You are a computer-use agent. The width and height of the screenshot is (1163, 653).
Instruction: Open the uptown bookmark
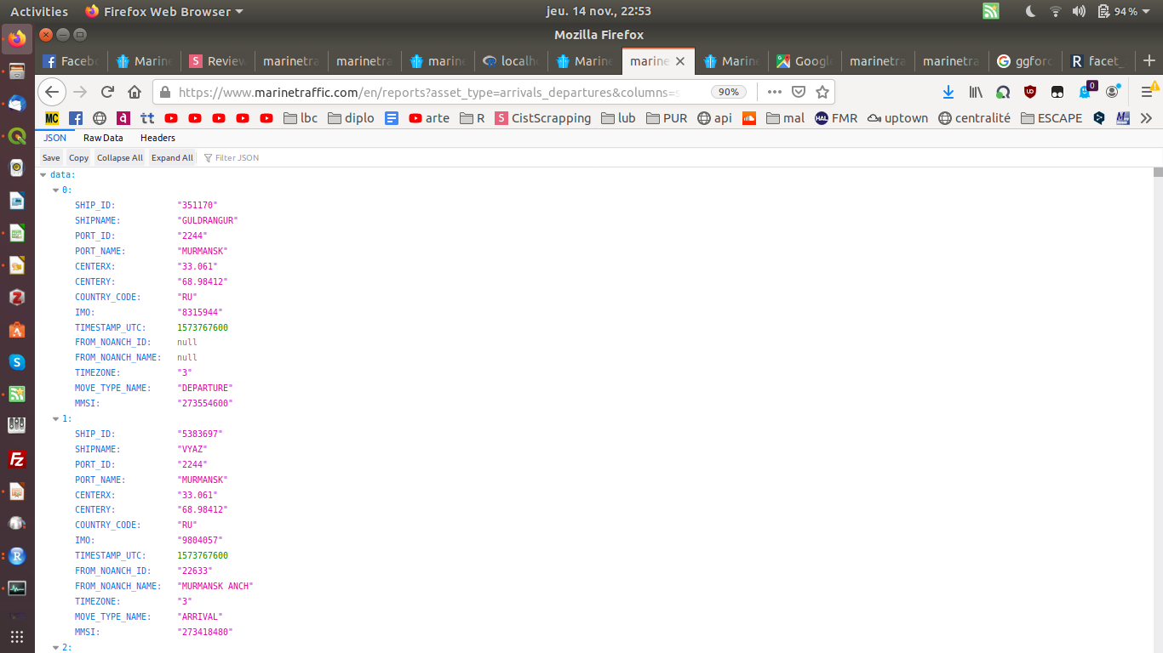point(897,118)
